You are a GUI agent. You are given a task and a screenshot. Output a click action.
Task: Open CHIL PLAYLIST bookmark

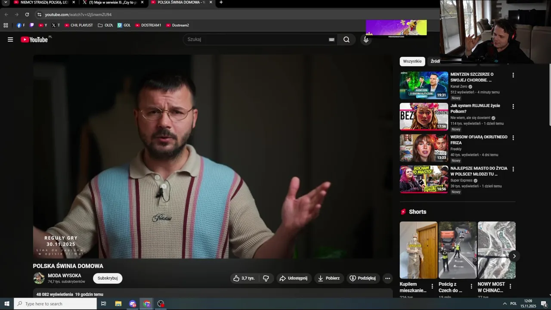click(x=78, y=25)
